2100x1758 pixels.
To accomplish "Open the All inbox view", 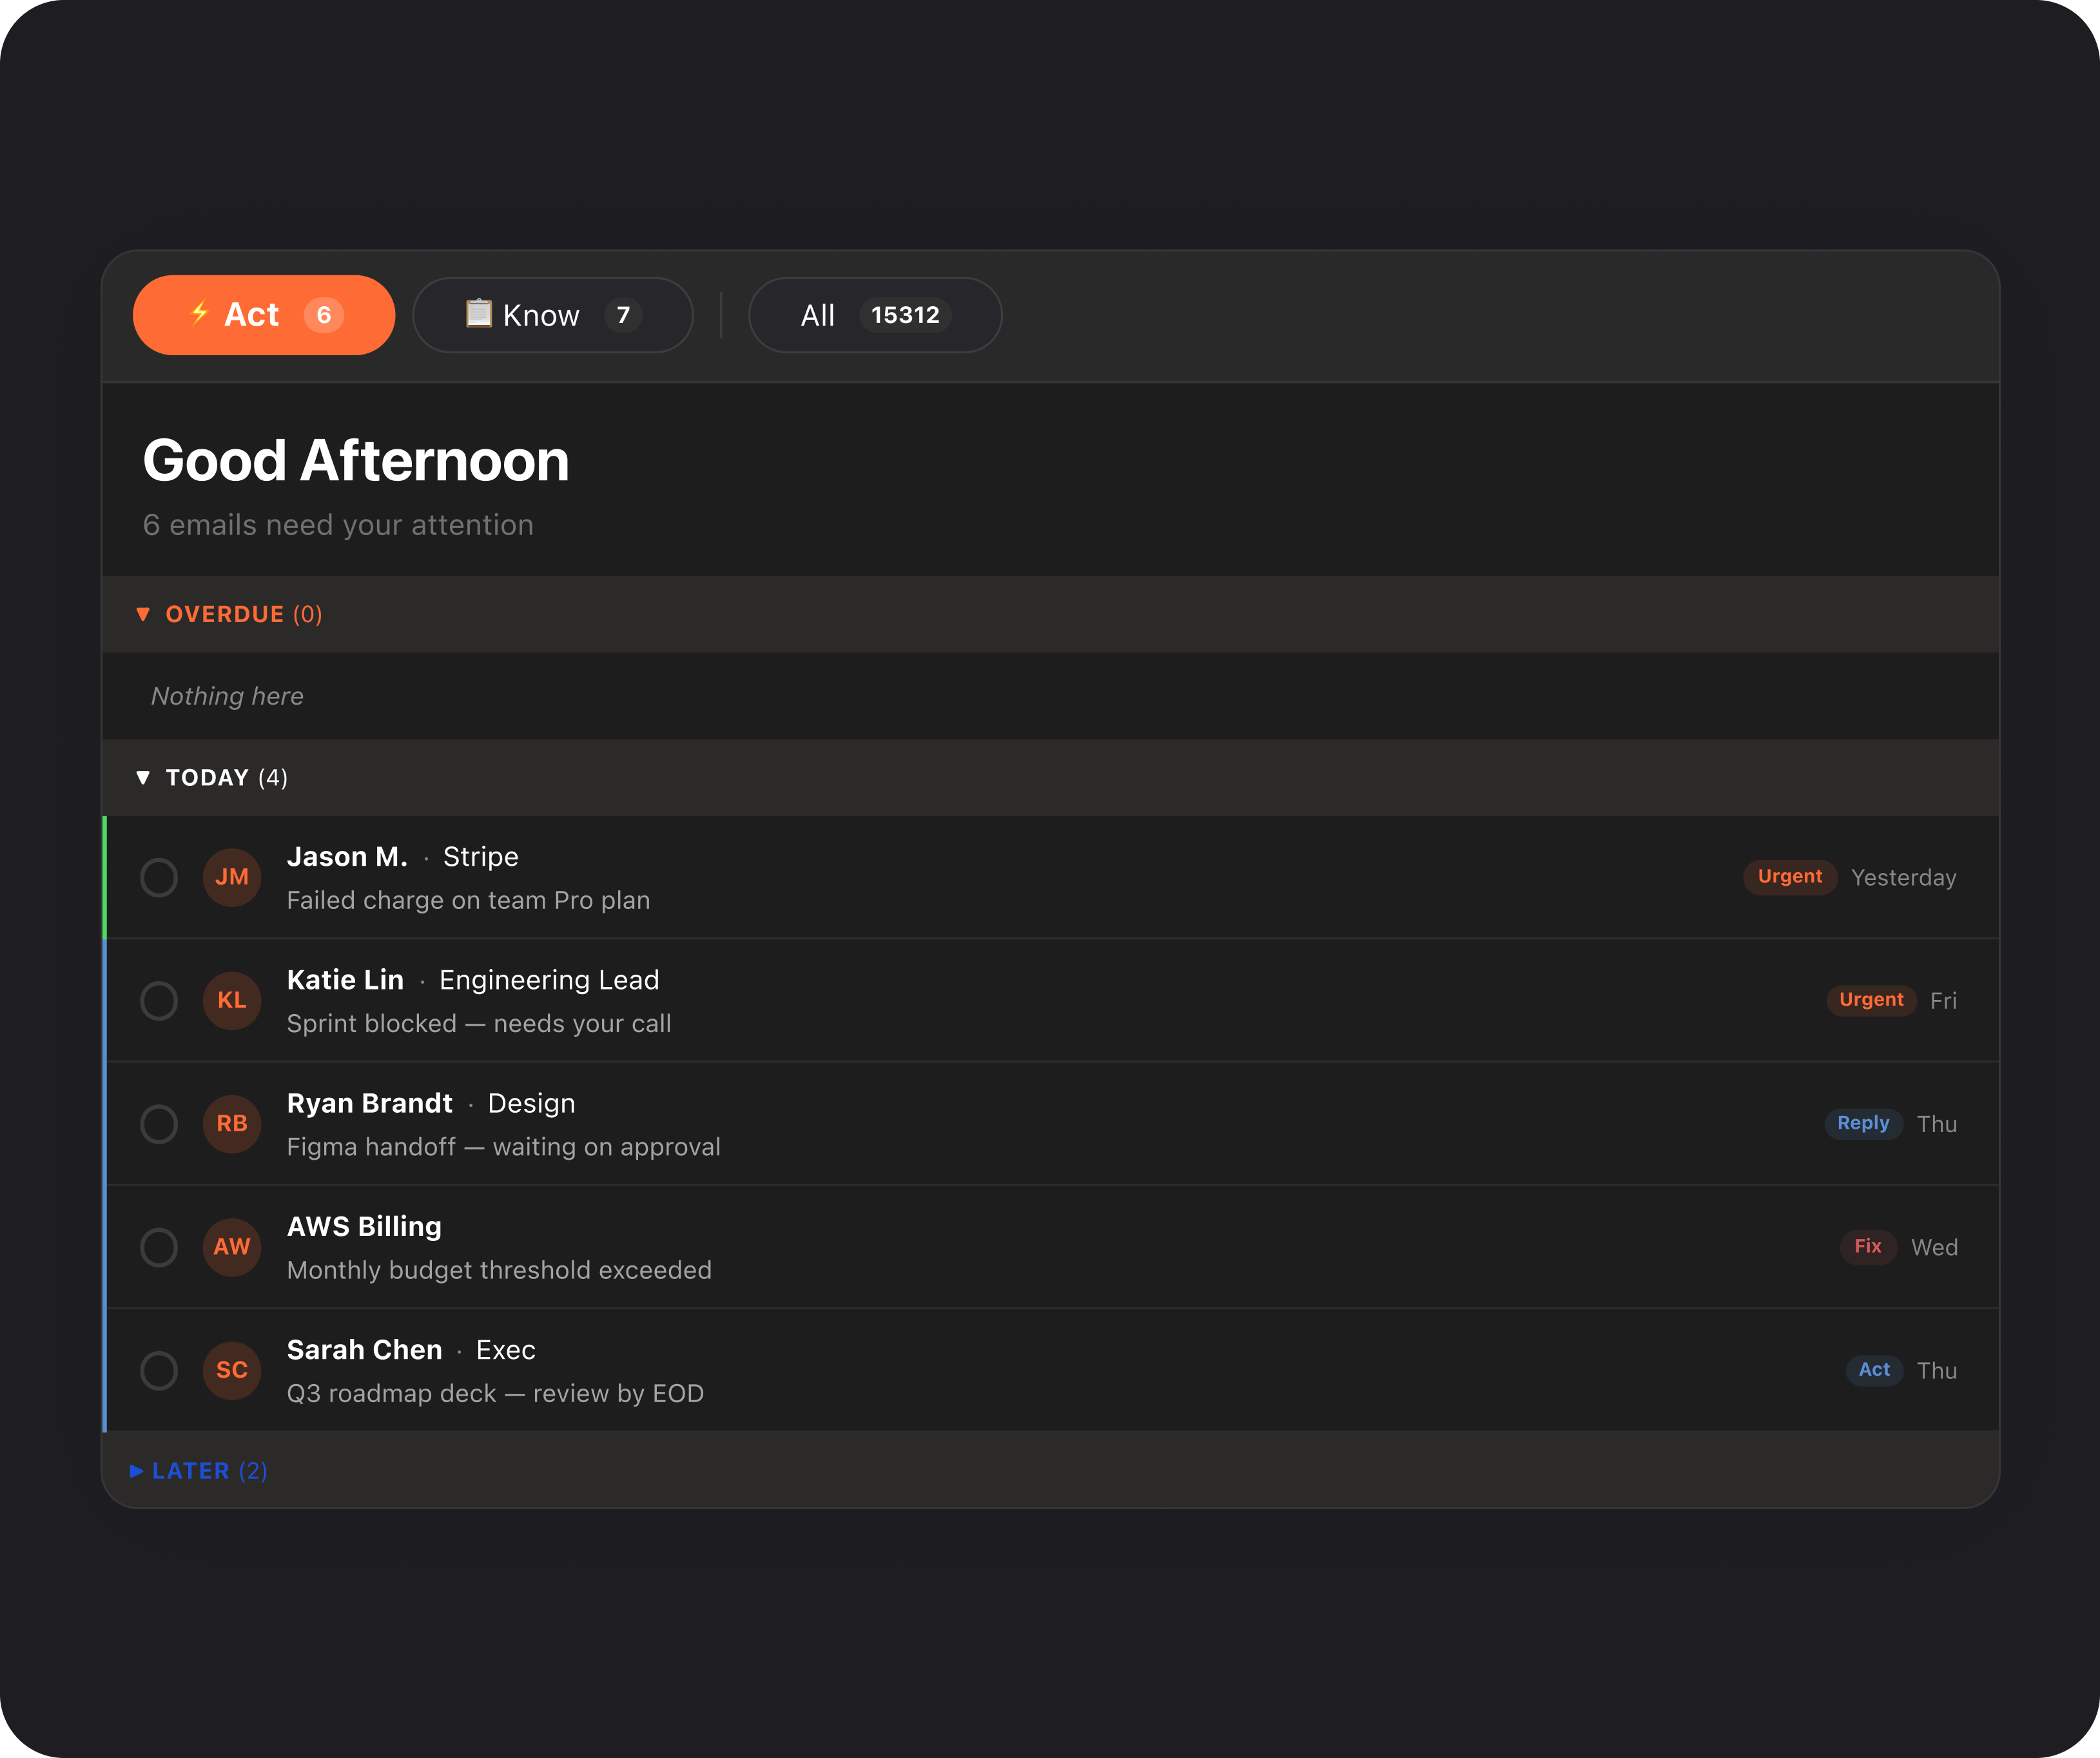I will pos(875,315).
